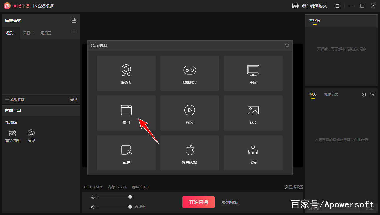
Task: Switch to the 礼物记录 tab
Action: pyautogui.click(x=331, y=95)
